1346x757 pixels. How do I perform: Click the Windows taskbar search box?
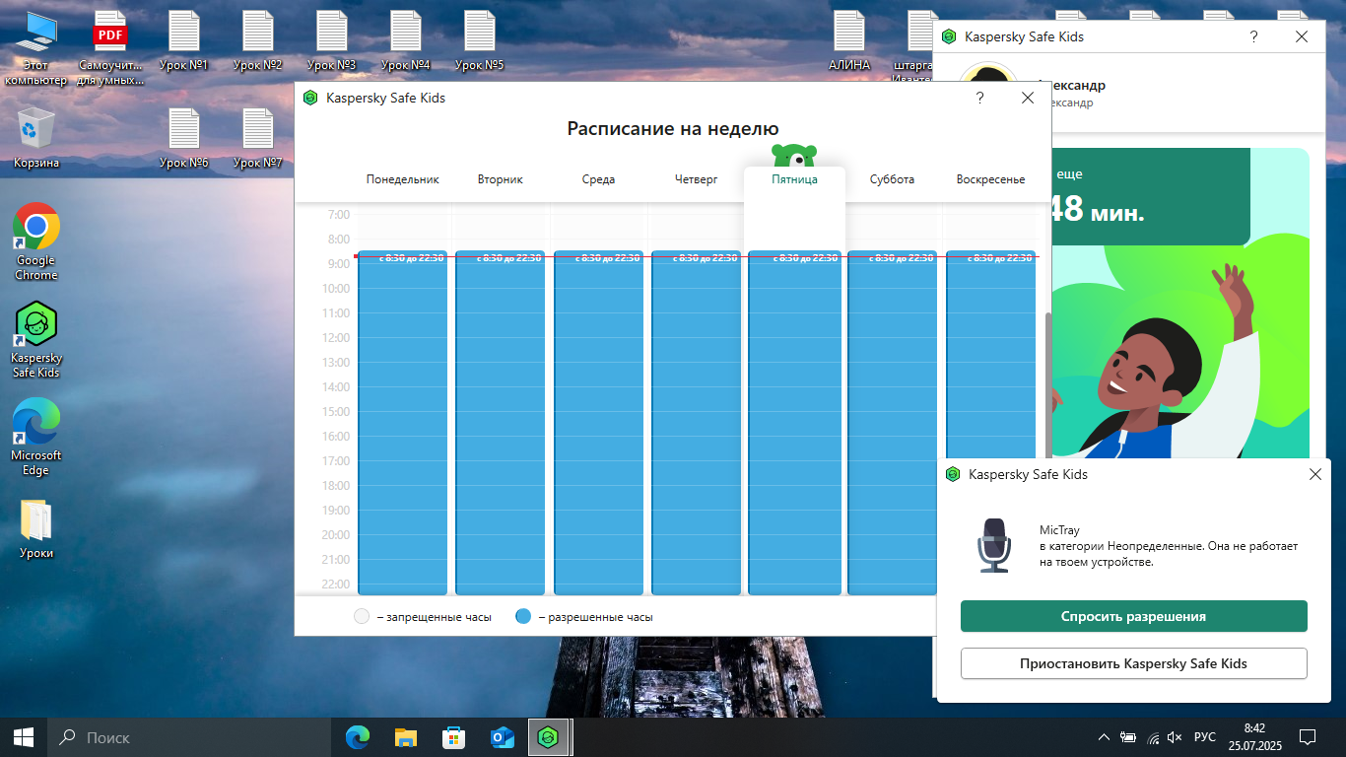(x=187, y=737)
